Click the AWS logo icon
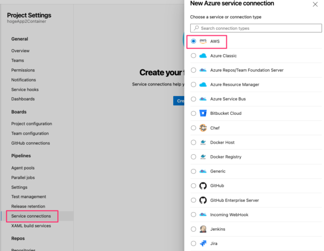The height and width of the screenshot is (251, 324). coord(203,41)
